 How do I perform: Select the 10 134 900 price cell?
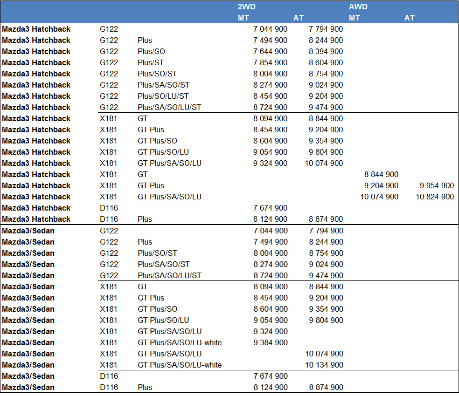(x=324, y=365)
